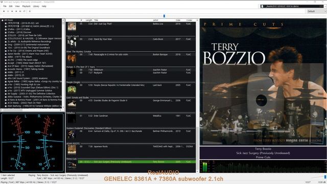
Task: Skip to next track using toolbar icon
Action: coord(20,11)
